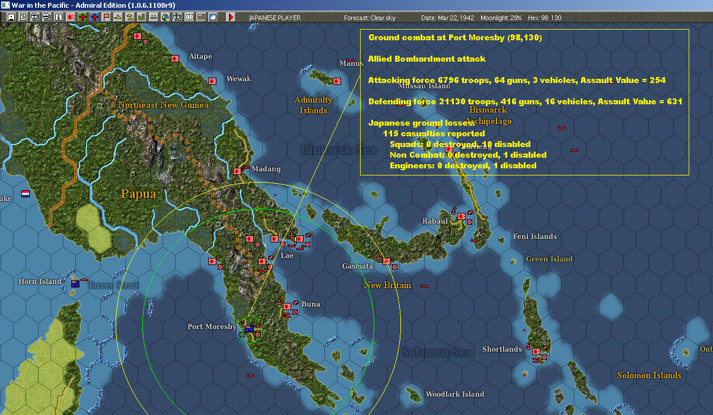Click the green land units toolbar icon
Screen dimensions: 713x415
click(x=142, y=17)
